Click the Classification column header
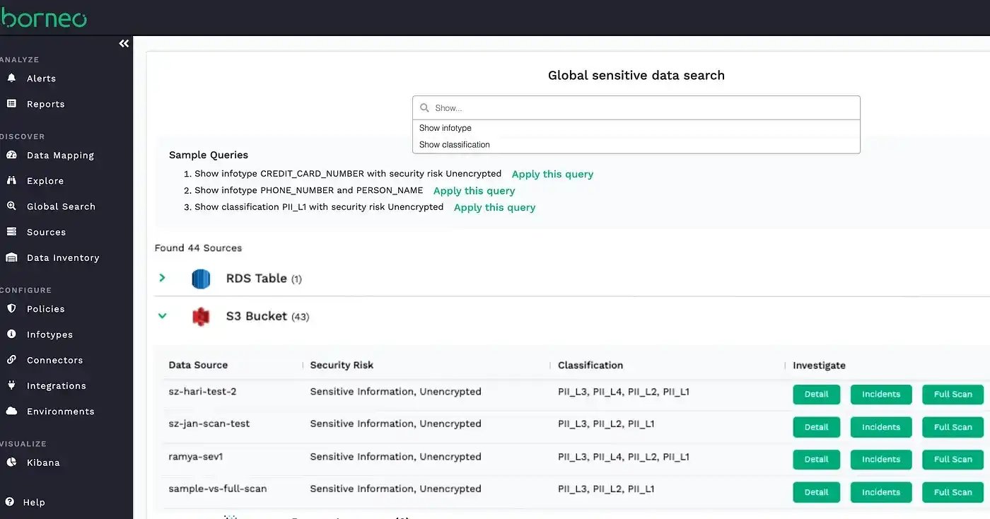The image size is (990, 519). pyautogui.click(x=590, y=366)
